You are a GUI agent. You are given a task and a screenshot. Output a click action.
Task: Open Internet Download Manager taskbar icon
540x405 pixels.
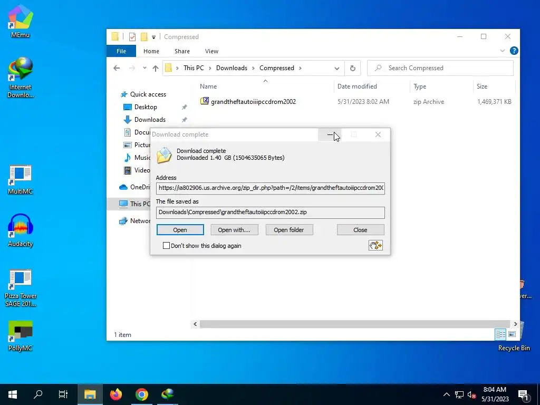[x=167, y=394]
